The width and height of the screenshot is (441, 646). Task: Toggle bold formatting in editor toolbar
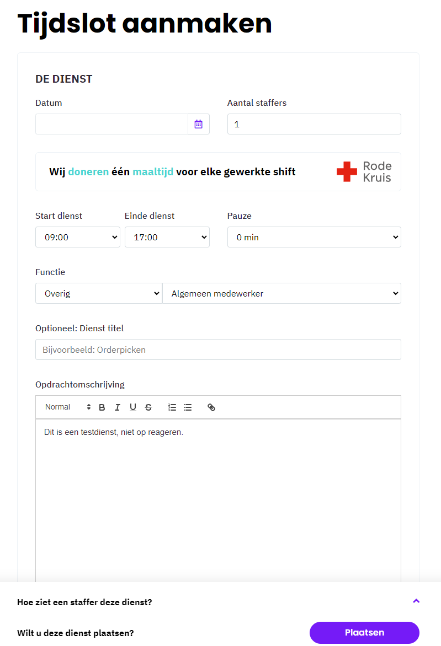tap(102, 407)
